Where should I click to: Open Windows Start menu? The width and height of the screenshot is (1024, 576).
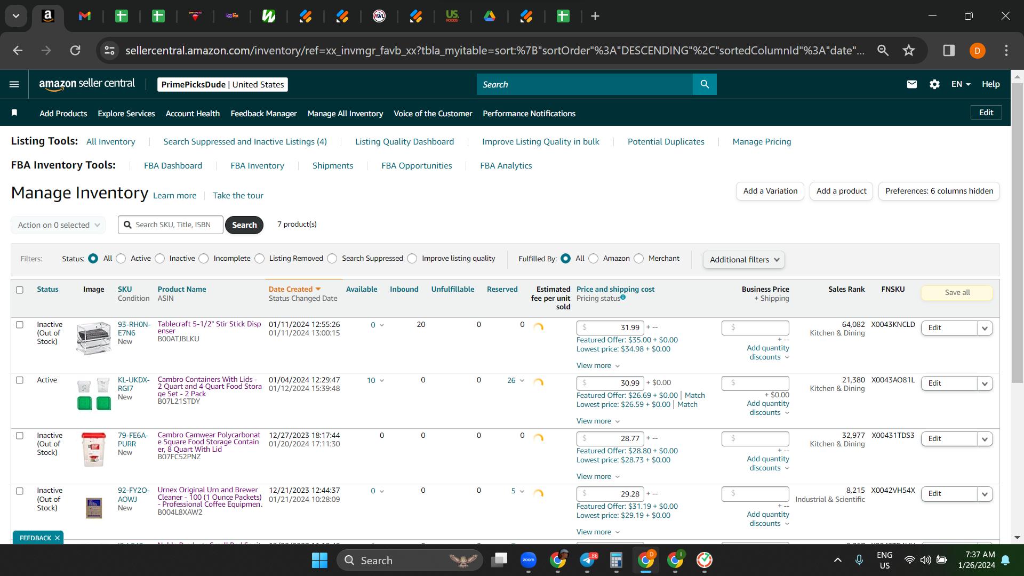(x=319, y=560)
